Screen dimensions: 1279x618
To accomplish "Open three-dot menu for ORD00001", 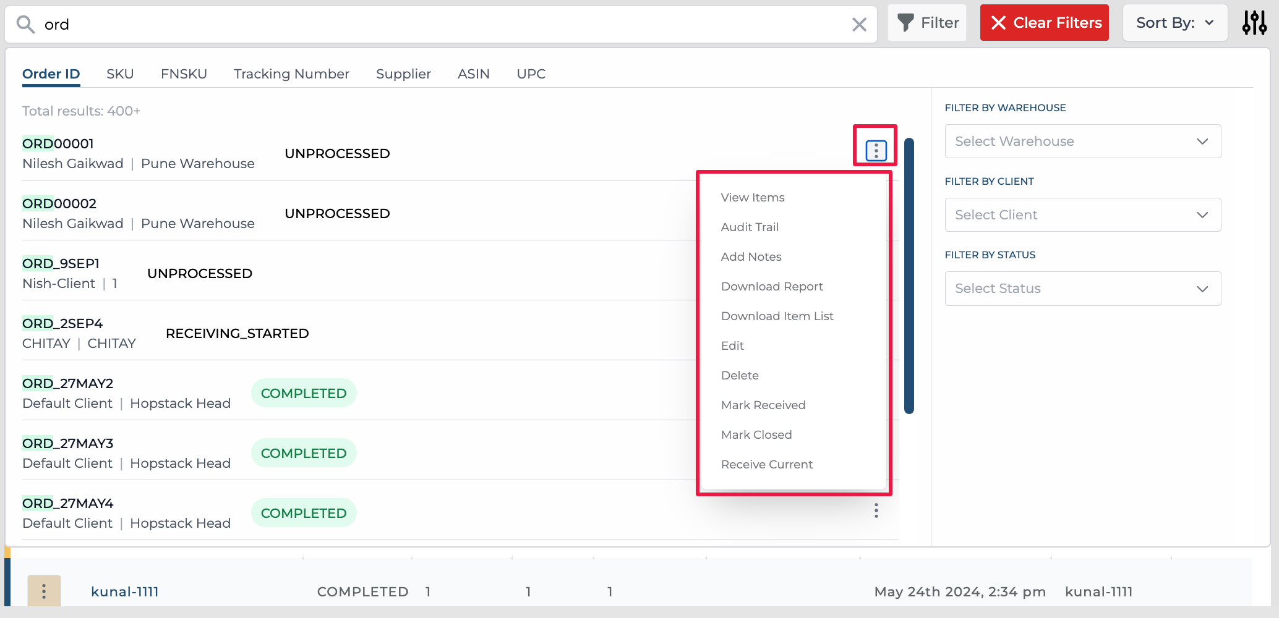I will 876,150.
